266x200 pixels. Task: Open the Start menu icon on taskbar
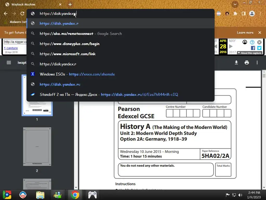pyautogui.click(x=7, y=195)
